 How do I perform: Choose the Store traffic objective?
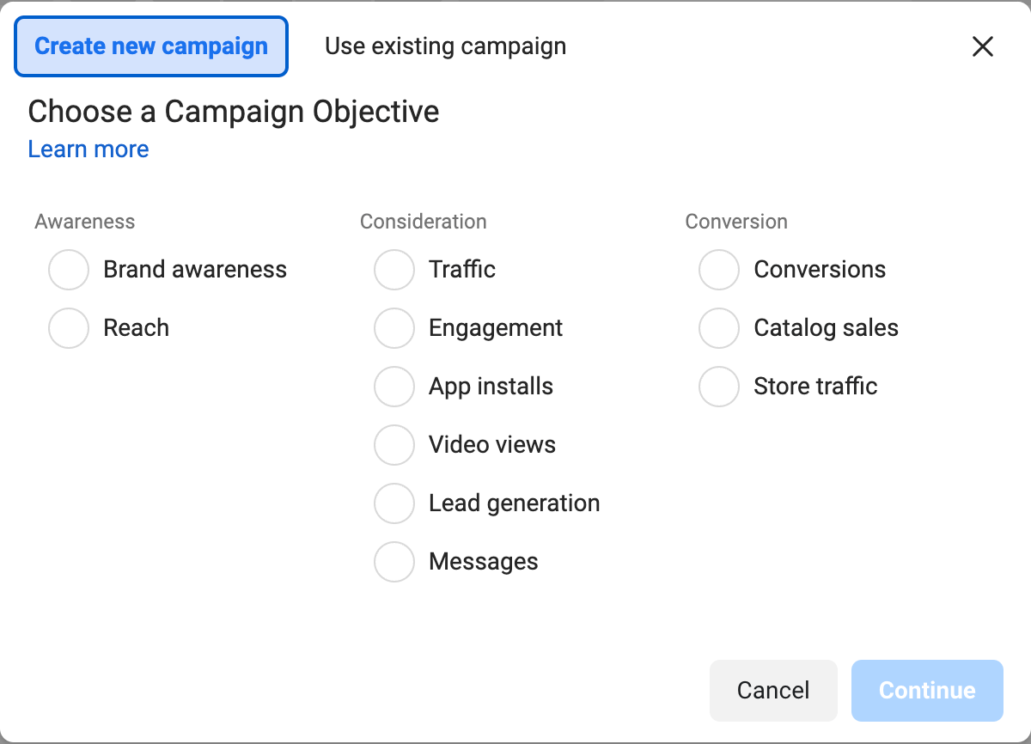719,387
